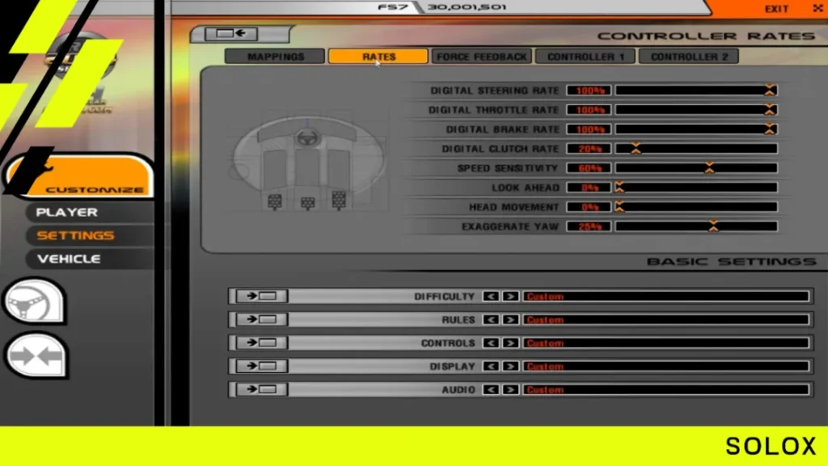This screenshot has height=466, width=828.
Task: Click the back arrow button at top
Action: [230, 34]
